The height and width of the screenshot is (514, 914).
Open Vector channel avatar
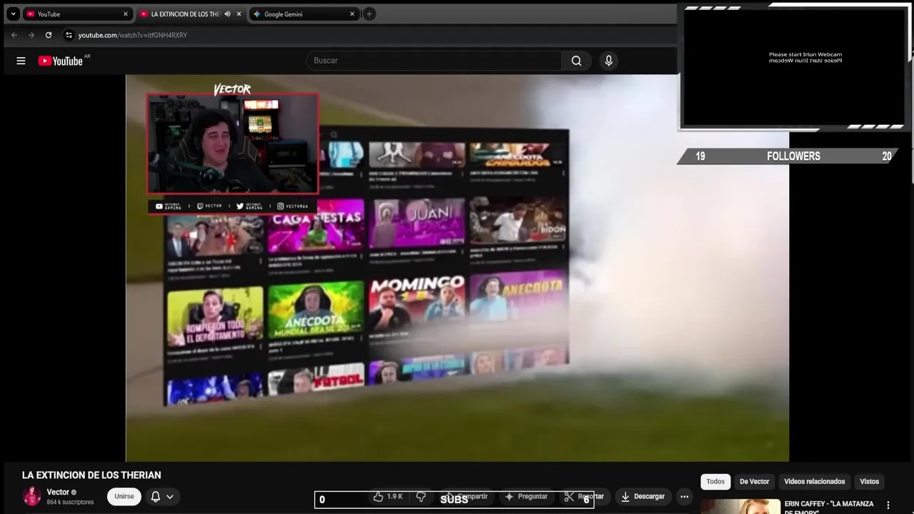32,496
